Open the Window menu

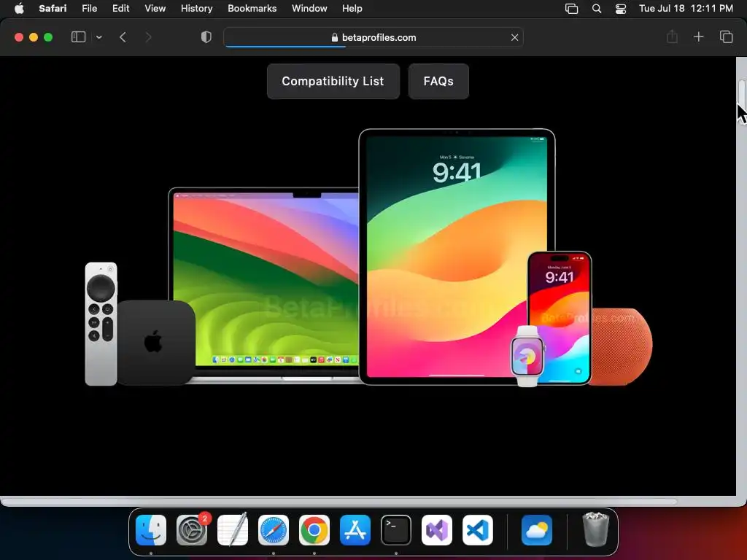(x=309, y=8)
